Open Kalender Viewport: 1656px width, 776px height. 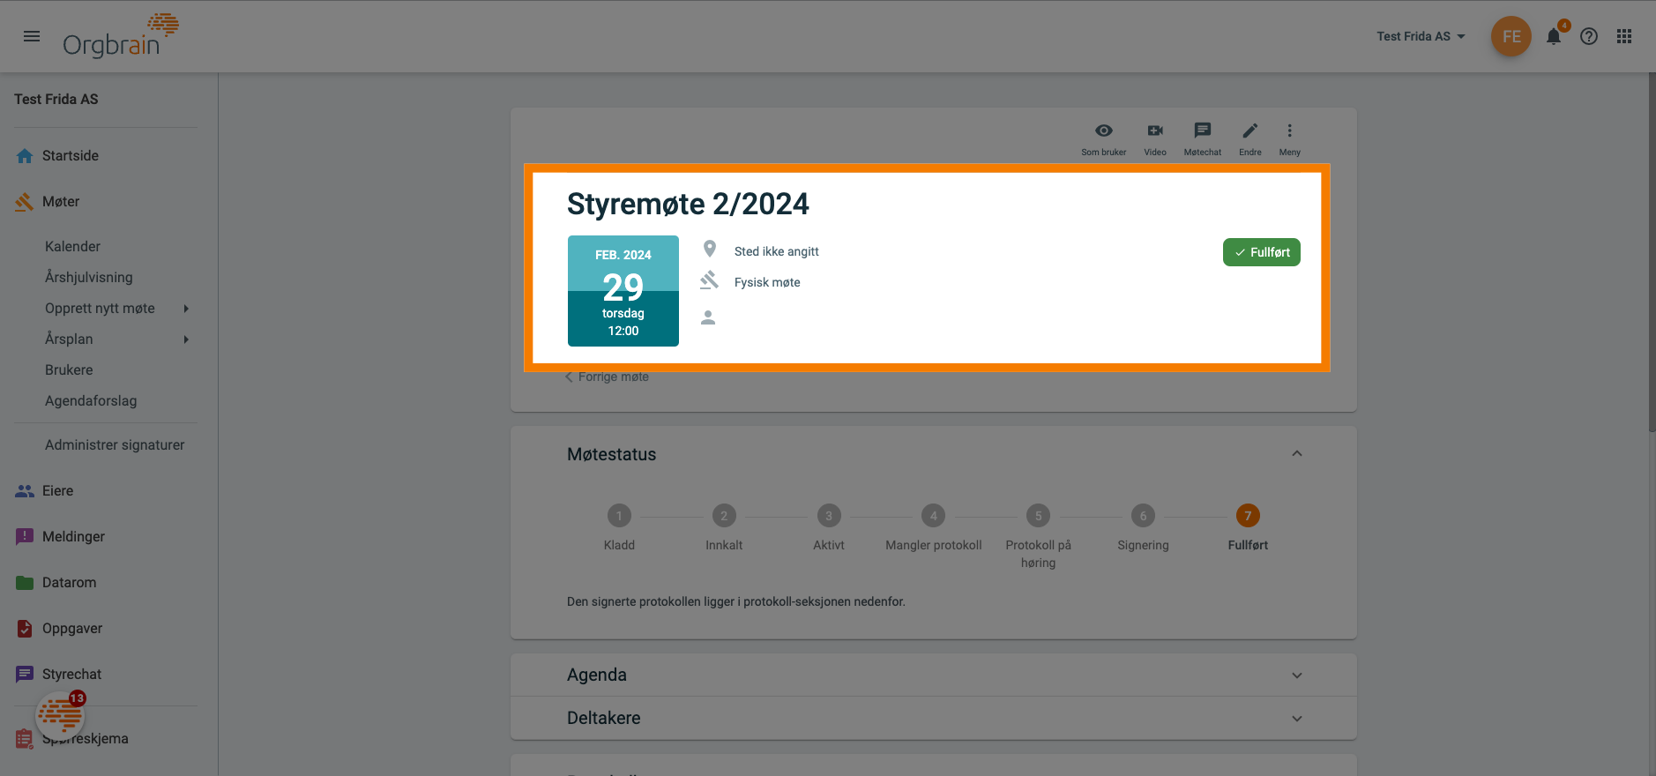coord(72,247)
